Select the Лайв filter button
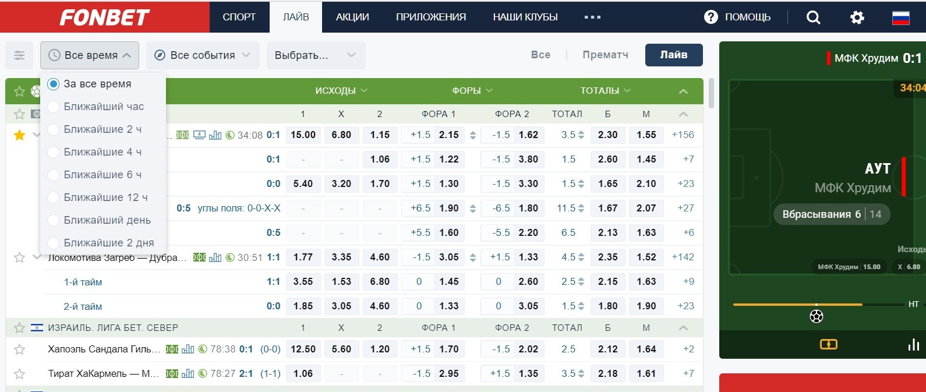 [x=674, y=55]
